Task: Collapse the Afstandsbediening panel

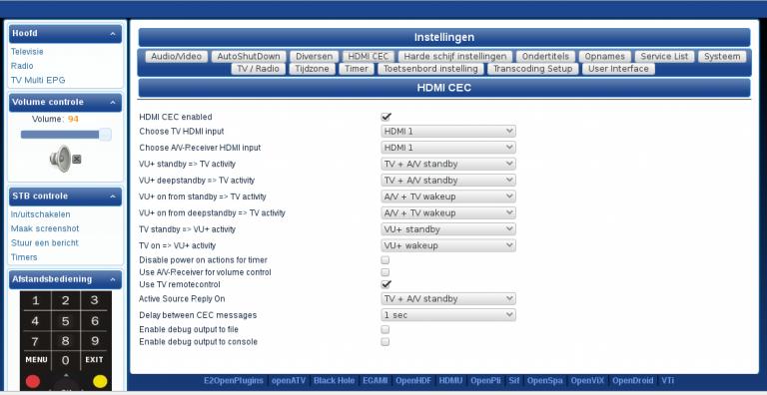Action: (x=113, y=279)
